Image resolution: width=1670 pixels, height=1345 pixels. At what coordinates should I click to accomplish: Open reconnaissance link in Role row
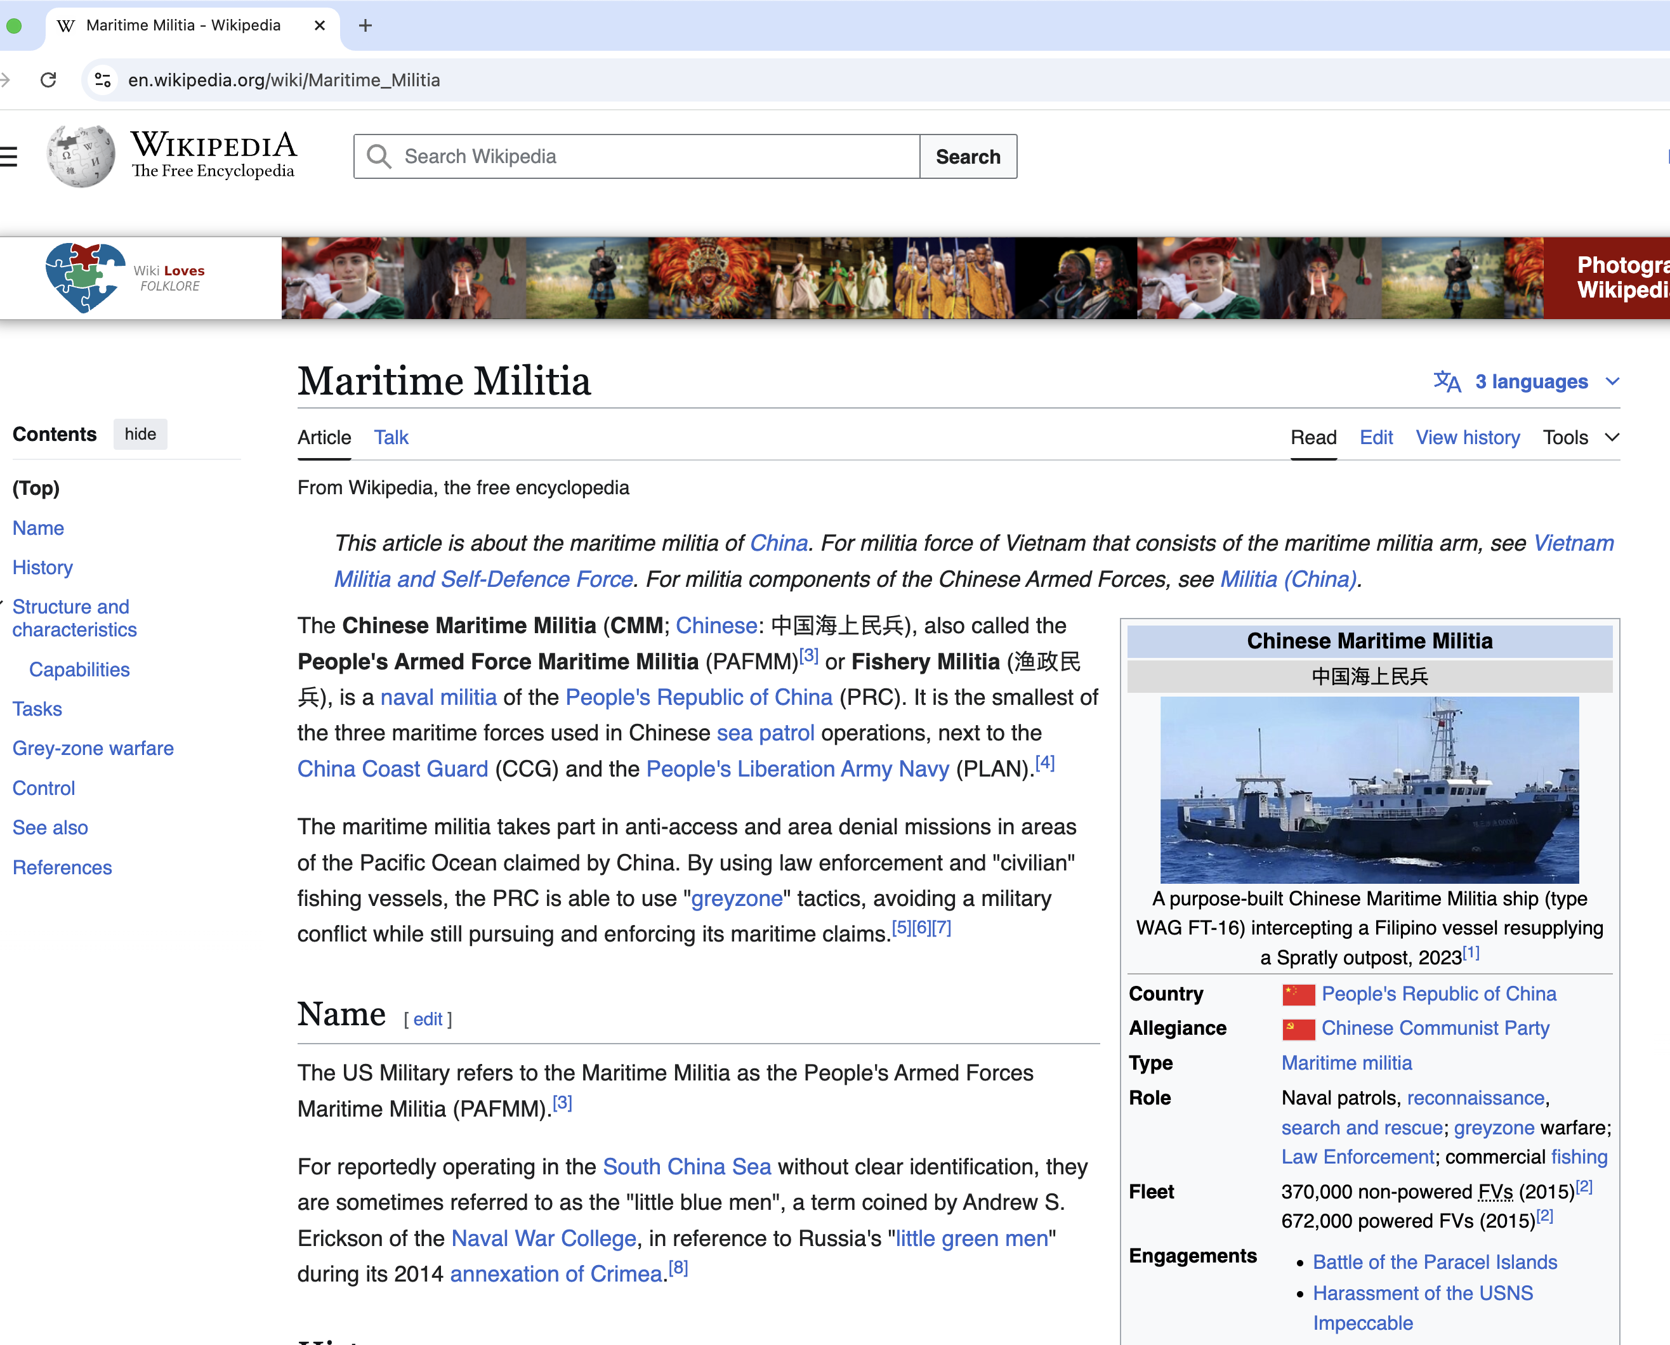[x=1475, y=1099]
